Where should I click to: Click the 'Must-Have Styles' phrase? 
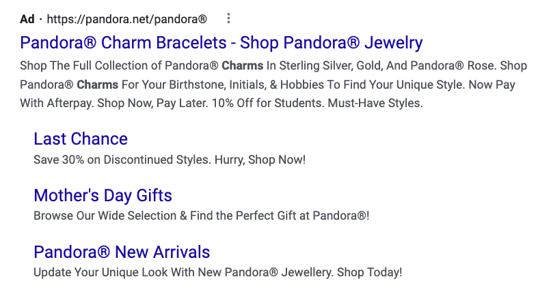pyautogui.click(x=375, y=103)
